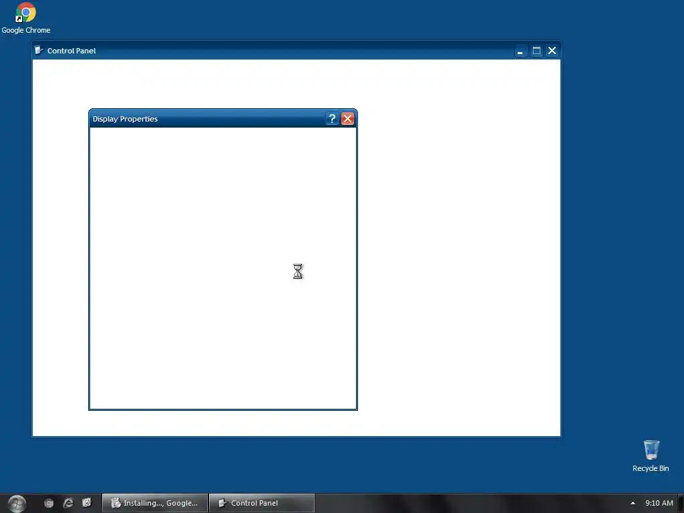Close the Control Panel window

pos(552,51)
